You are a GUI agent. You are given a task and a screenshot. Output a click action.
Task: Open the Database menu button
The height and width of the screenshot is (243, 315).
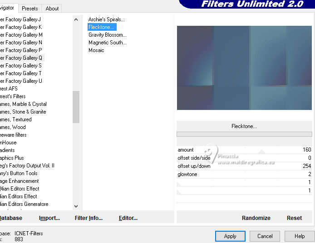point(11,218)
